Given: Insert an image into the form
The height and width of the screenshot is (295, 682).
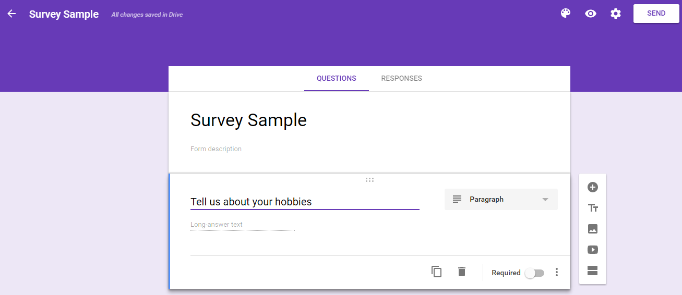Looking at the screenshot, I should [593, 229].
